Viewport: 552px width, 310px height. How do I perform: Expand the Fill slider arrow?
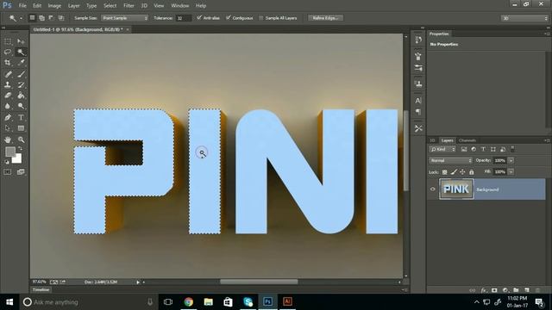coord(511,172)
